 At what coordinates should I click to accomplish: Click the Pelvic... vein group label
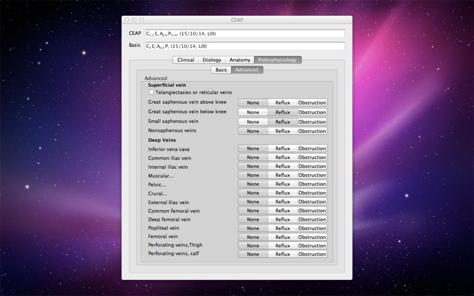point(157,185)
